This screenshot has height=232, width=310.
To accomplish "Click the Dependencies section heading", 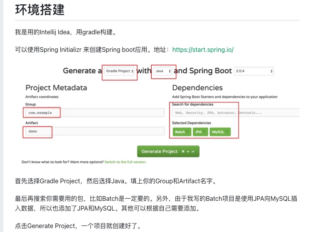I will coord(197,88).
